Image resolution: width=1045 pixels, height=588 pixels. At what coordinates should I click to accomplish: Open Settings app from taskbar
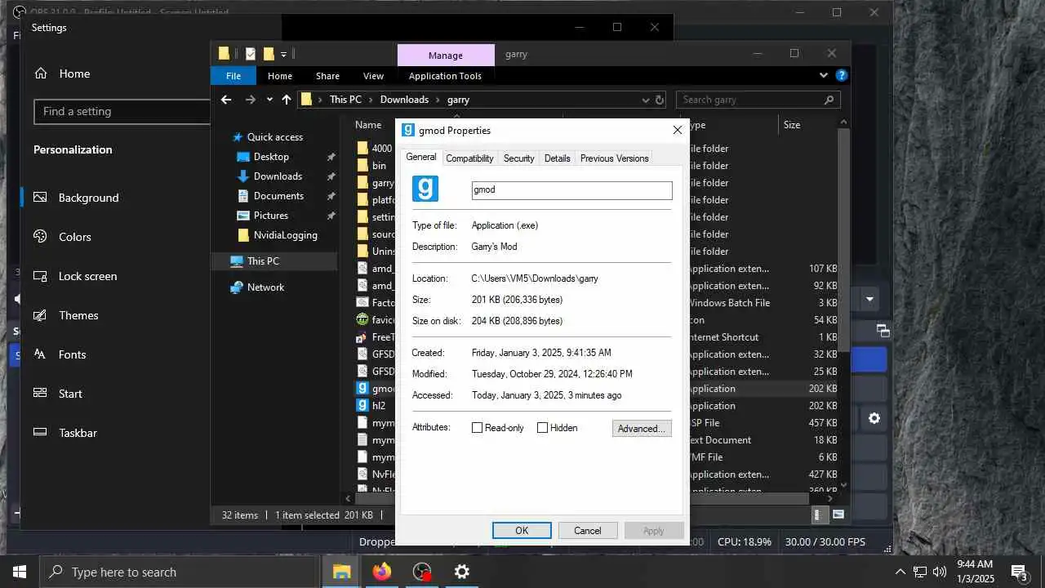[x=462, y=572]
